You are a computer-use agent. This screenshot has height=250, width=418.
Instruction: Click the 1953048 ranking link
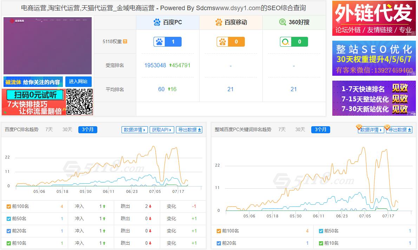click(x=155, y=65)
